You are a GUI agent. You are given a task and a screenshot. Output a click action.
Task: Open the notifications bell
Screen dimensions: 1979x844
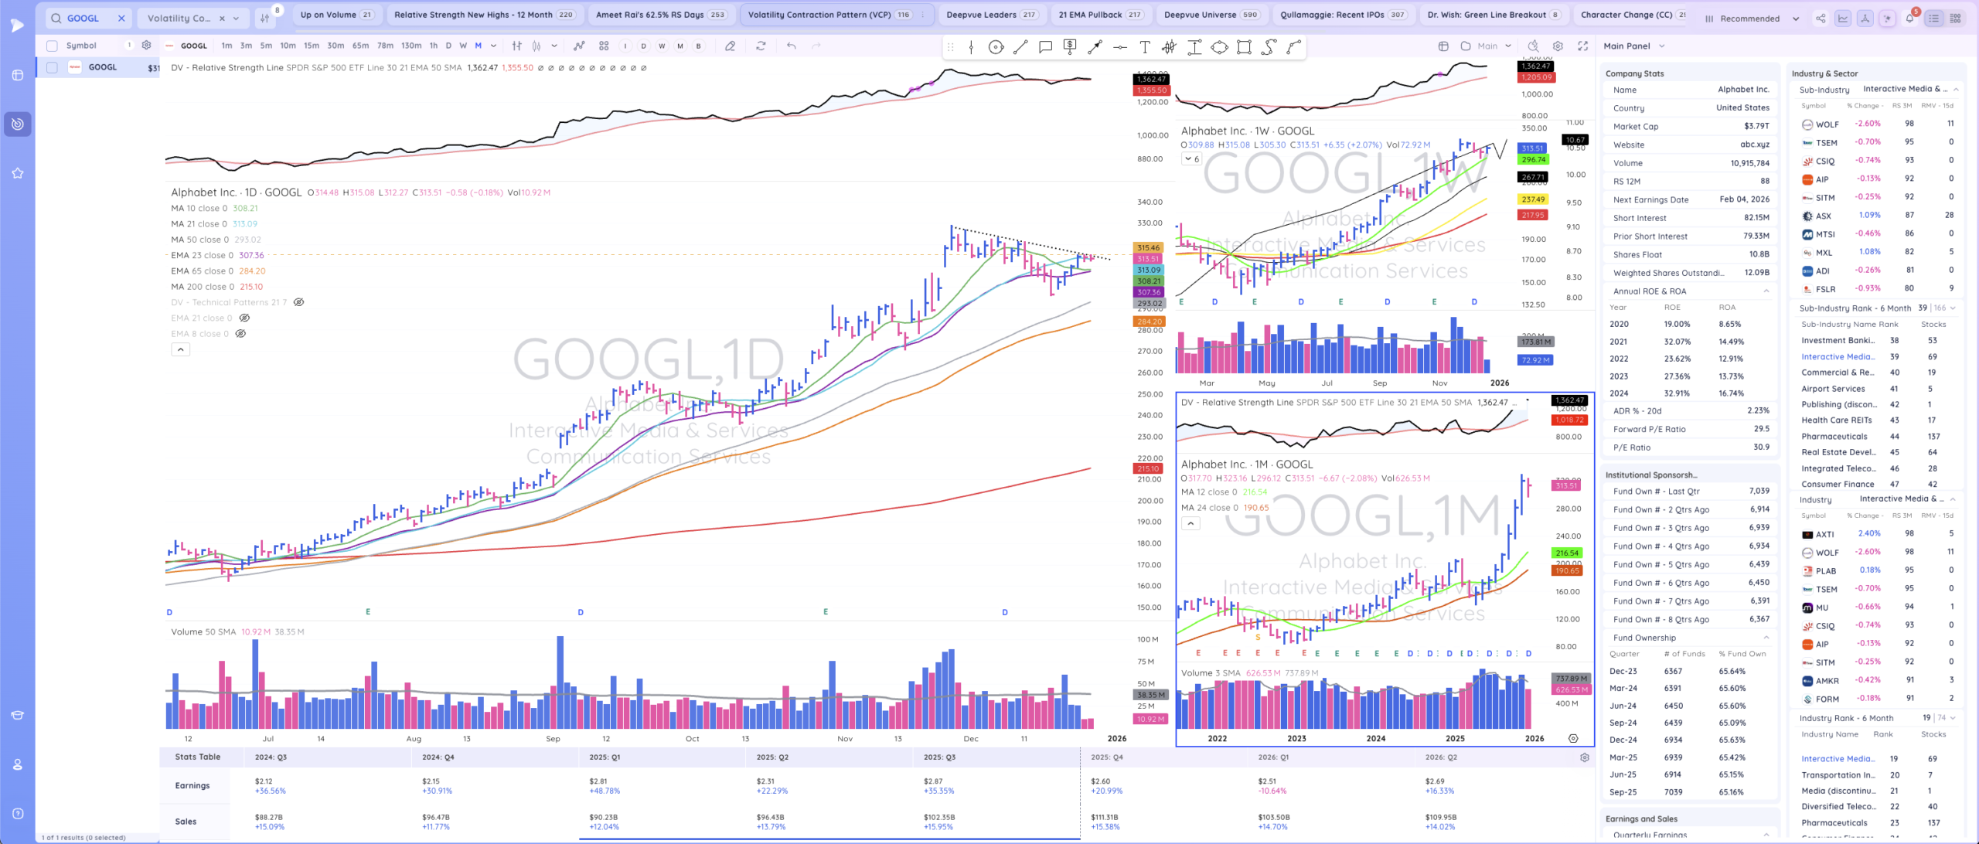coord(1909,19)
